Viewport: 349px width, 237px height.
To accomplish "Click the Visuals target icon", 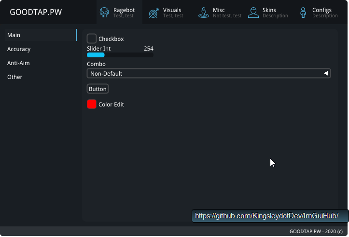I will coord(154,13).
